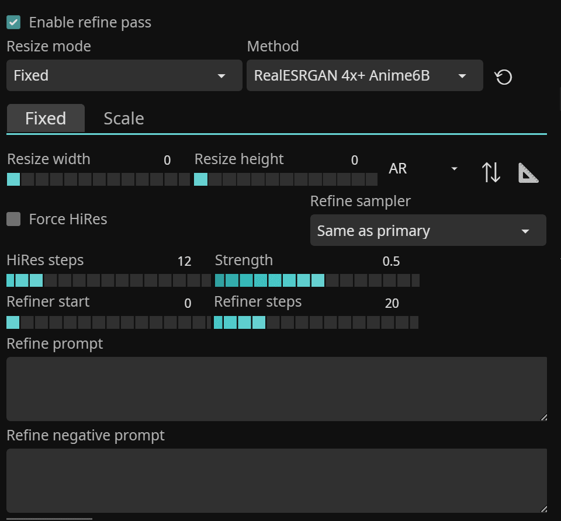Click the triangle ruler resolution icon
Screen dimensions: 561x521
[x=528, y=172]
